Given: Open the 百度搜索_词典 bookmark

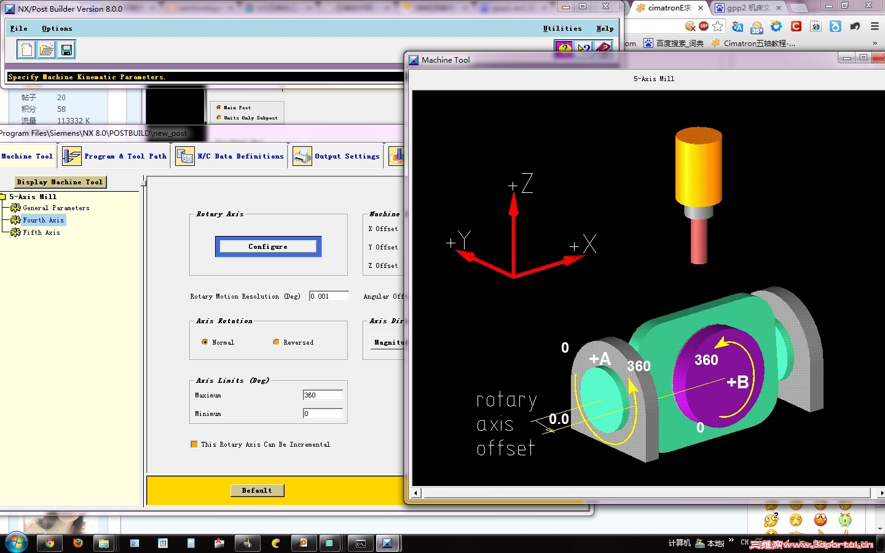Looking at the screenshot, I should 674,43.
